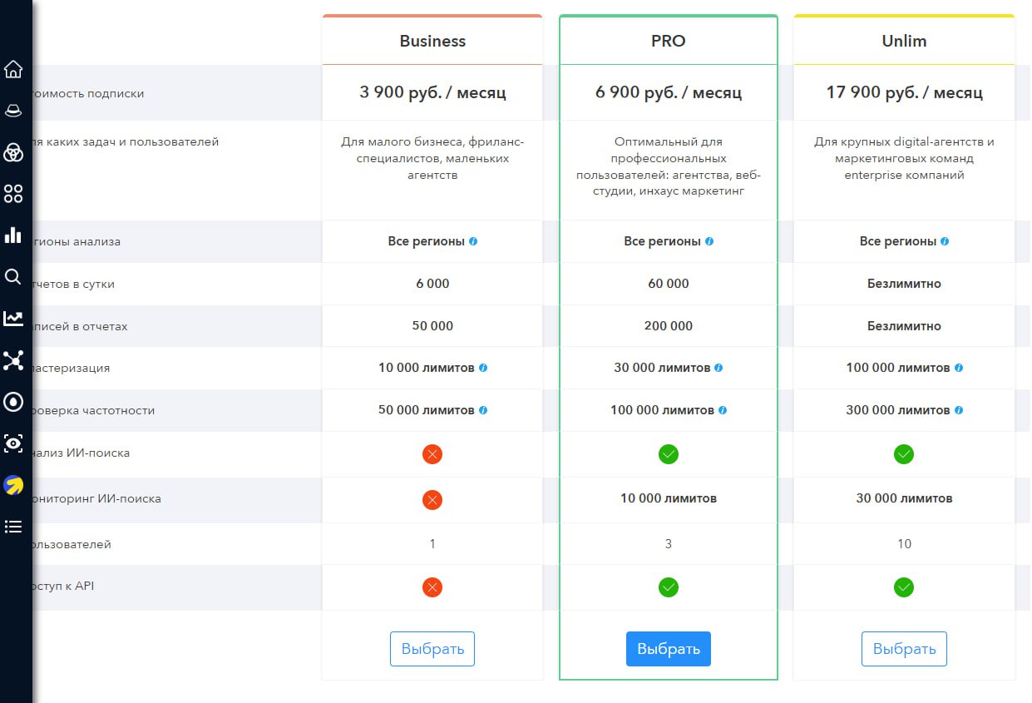Click the eye scan icon in sidebar
This screenshot has width=1032, height=703.
13,443
